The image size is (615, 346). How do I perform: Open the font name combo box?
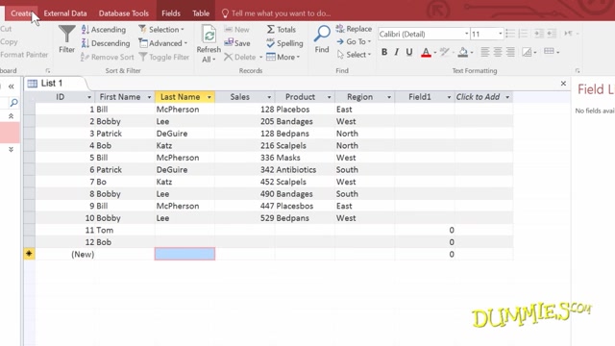tap(424, 34)
